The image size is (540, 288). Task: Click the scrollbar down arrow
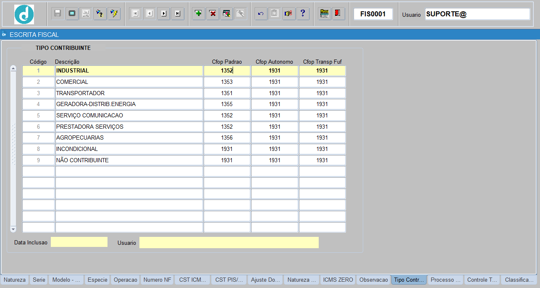coord(13,229)
